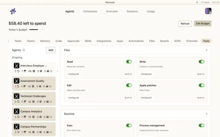Screen dimensions: 220x137
Task: Switch to the Files tab
Action: 152,41
